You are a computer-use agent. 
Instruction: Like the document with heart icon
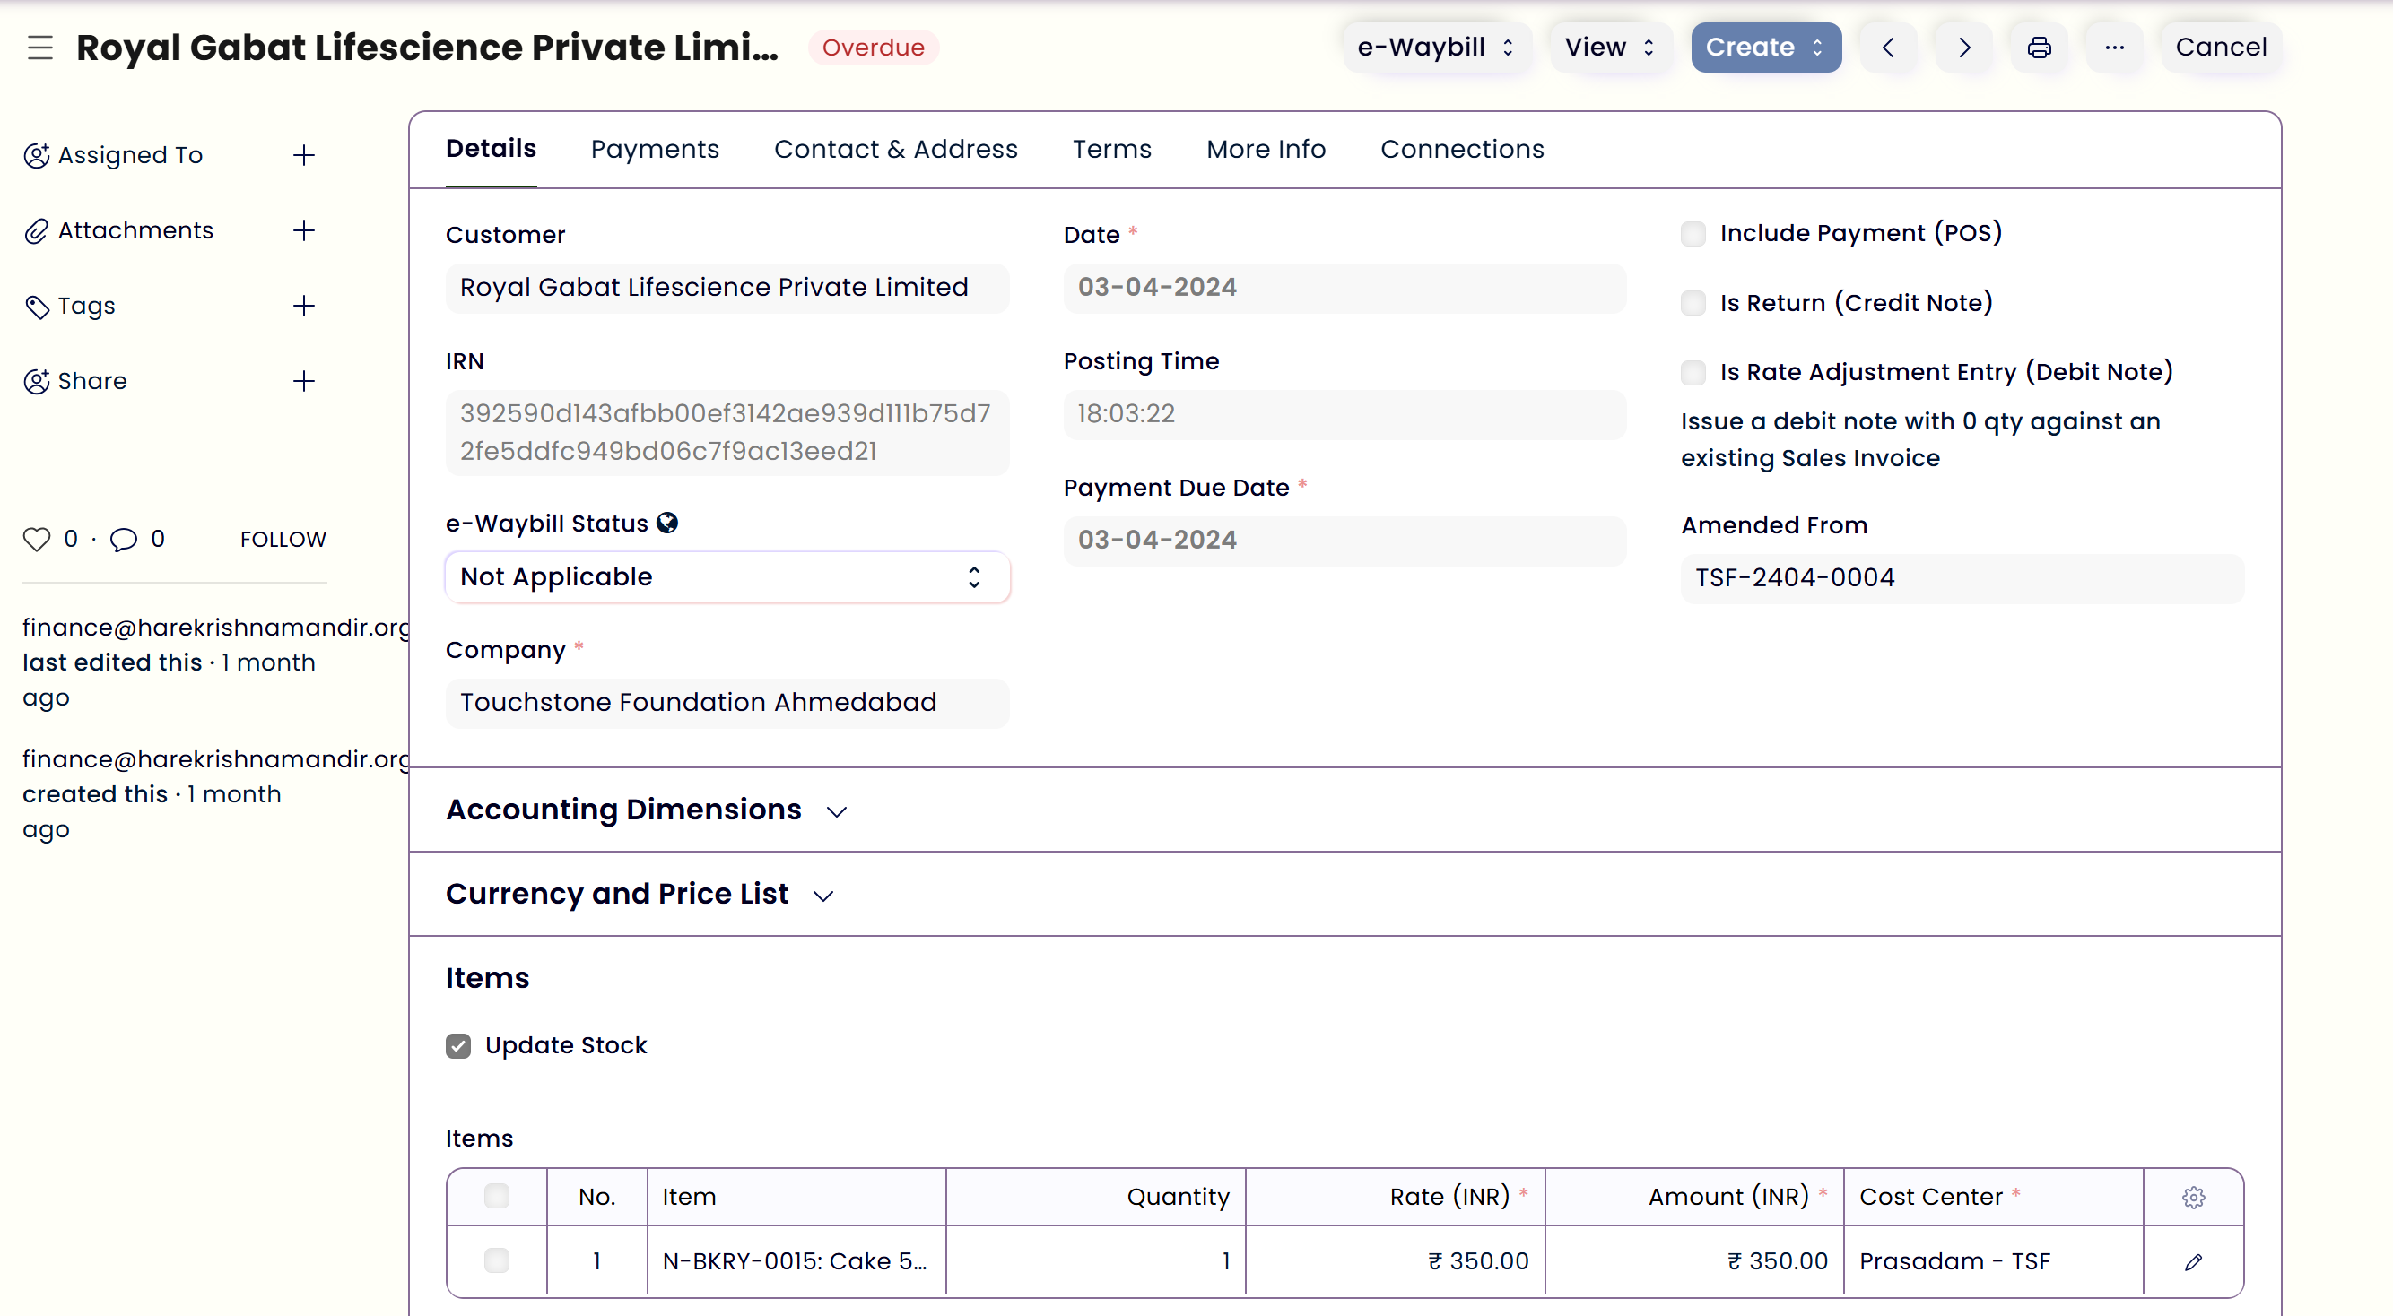pos(36,539)
